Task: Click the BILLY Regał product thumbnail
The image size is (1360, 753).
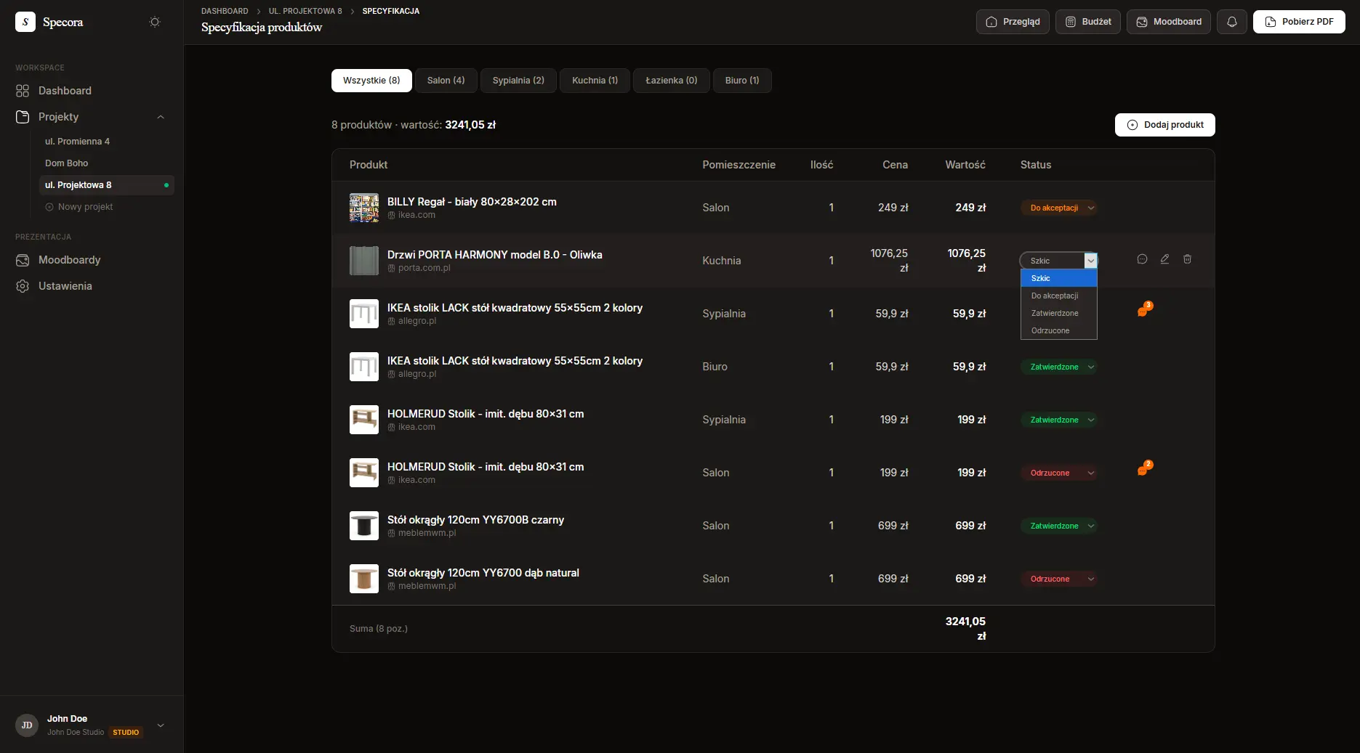Action: [364, 208]
